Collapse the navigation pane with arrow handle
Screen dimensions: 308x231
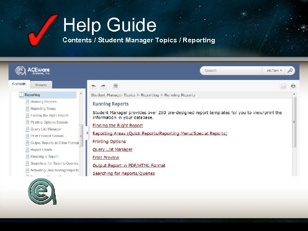coord(87,133)
